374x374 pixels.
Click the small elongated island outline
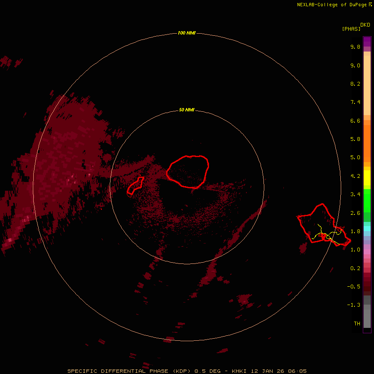coord(135,185)
